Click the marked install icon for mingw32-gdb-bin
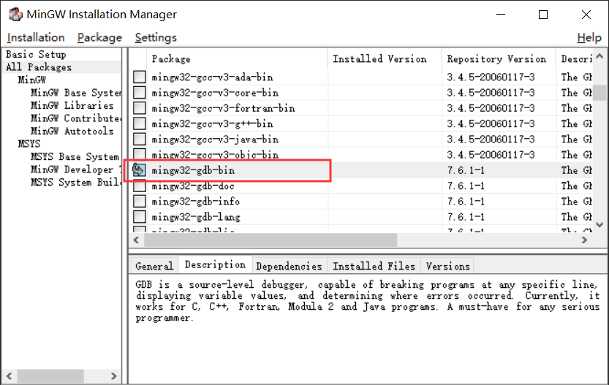The width and height of the screenshot is (609, 385). (x=139, y=170)
